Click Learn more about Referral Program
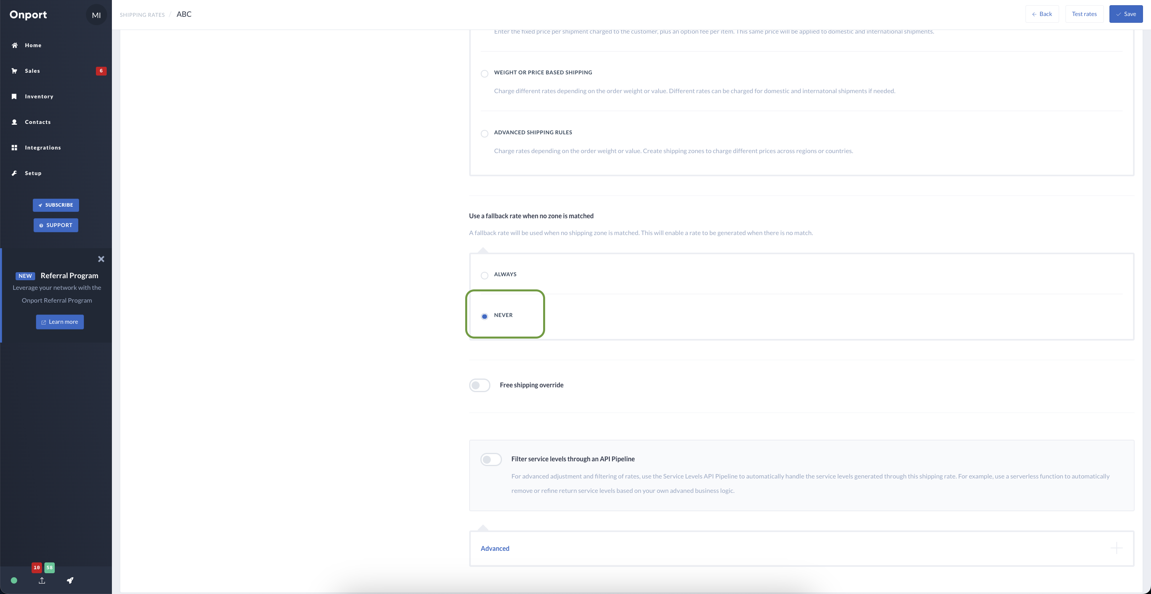 pos(60,322)
